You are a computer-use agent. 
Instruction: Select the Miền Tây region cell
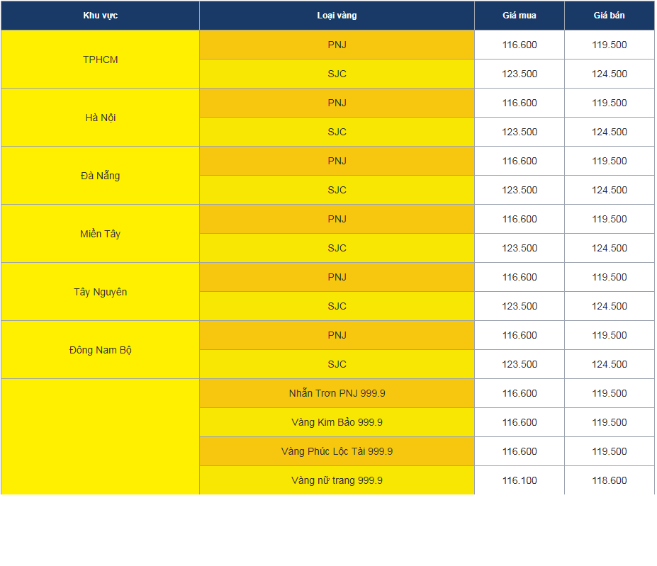coord(100,234)
